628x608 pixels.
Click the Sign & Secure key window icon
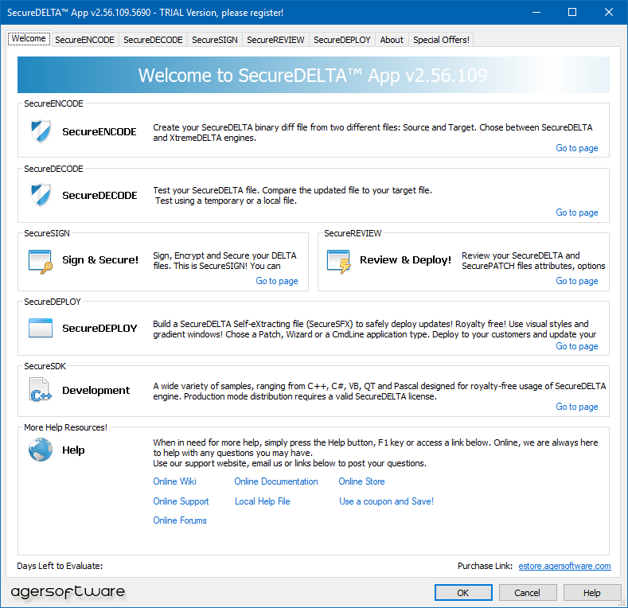coord(41,261)
